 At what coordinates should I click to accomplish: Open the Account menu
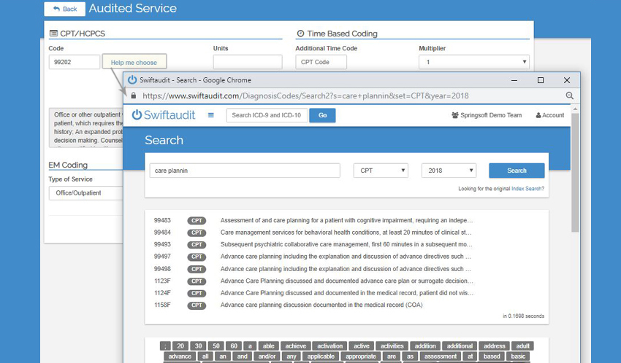point(549,115)
